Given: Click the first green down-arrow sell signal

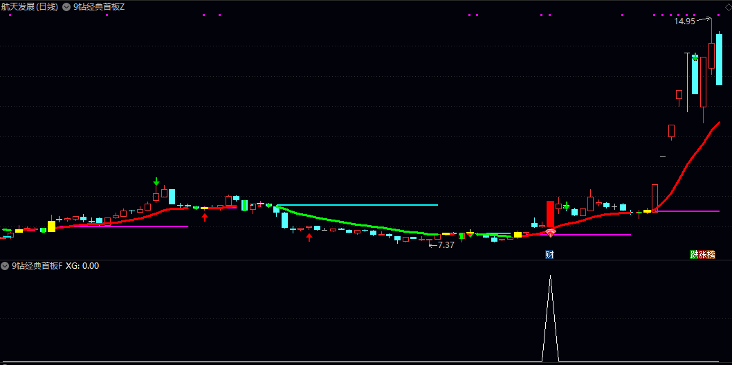Looking at the screenshot, I should [156, 181].
